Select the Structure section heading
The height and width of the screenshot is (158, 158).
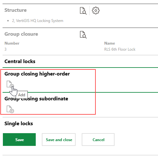[16, 10]
